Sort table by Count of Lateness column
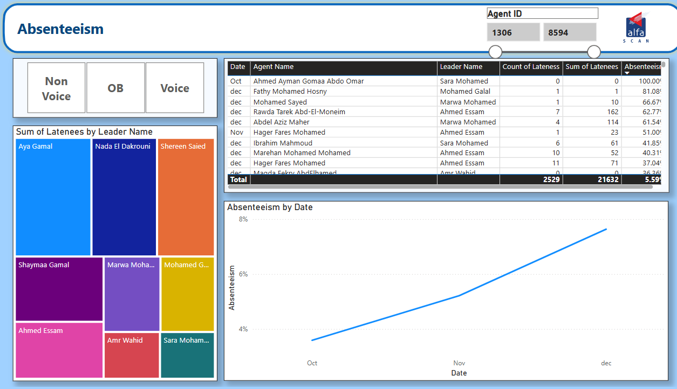This screenshot has height=389, width=677. pos(530,67)
